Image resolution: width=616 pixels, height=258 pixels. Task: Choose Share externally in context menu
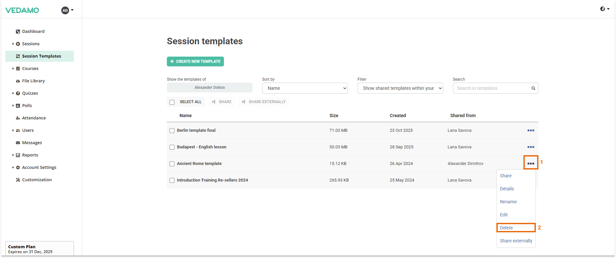coord(516,241)
